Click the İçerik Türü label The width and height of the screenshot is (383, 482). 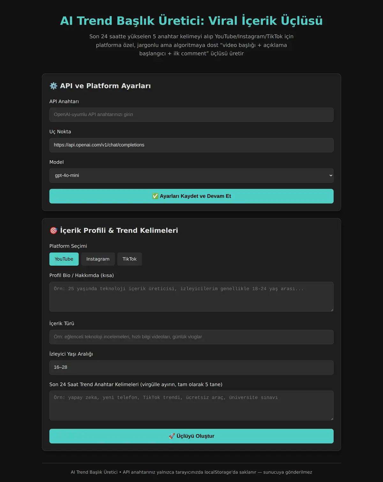[x=62, y=324]
